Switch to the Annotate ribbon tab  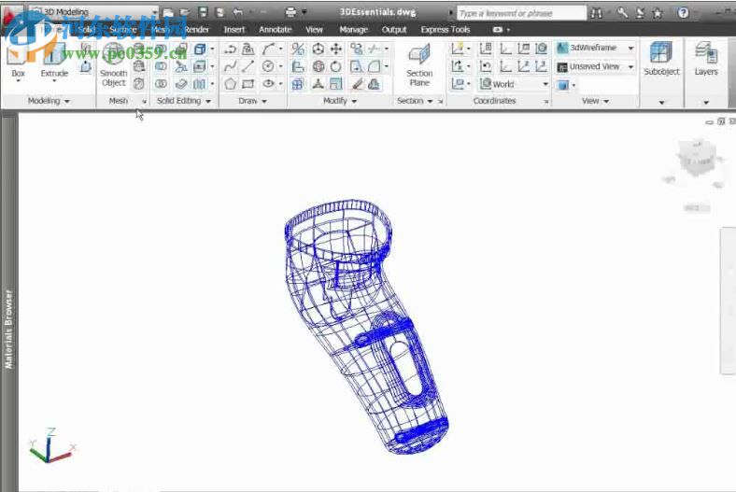(275, 30)
